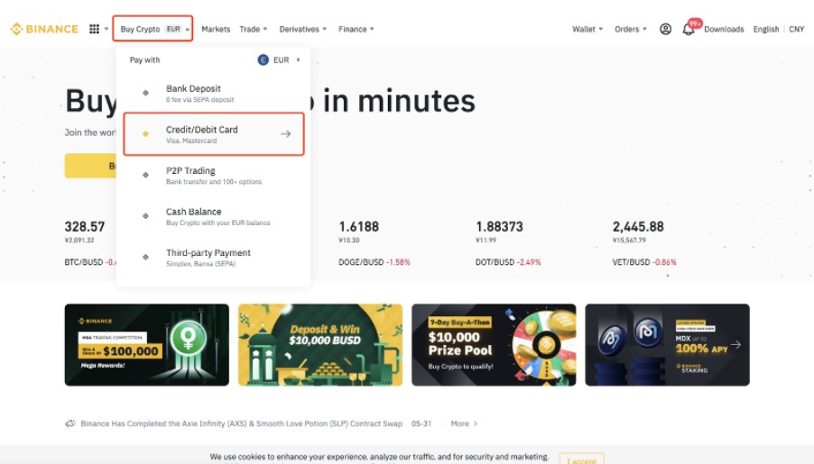This screenshot has width=814, height=464.
Task: Open the Downloads link
Action: point(724,29)
